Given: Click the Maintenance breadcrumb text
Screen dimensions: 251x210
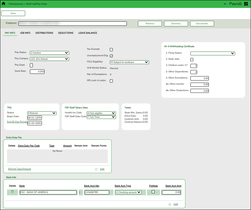Looking at the screenshot, I should click(x=16, y=4).
